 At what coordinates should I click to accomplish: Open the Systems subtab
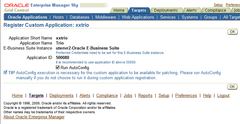(x=190, y=17)
